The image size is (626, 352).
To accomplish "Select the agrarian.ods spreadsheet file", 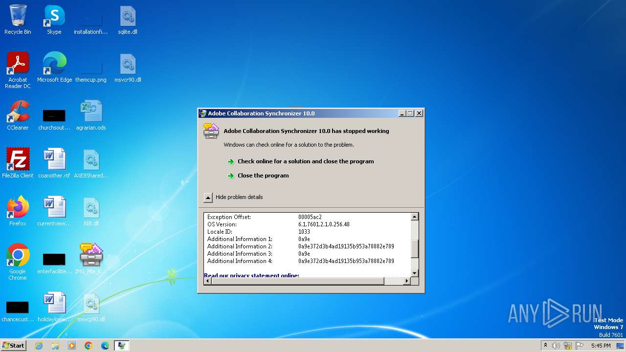I will click(x=91, y=115).
